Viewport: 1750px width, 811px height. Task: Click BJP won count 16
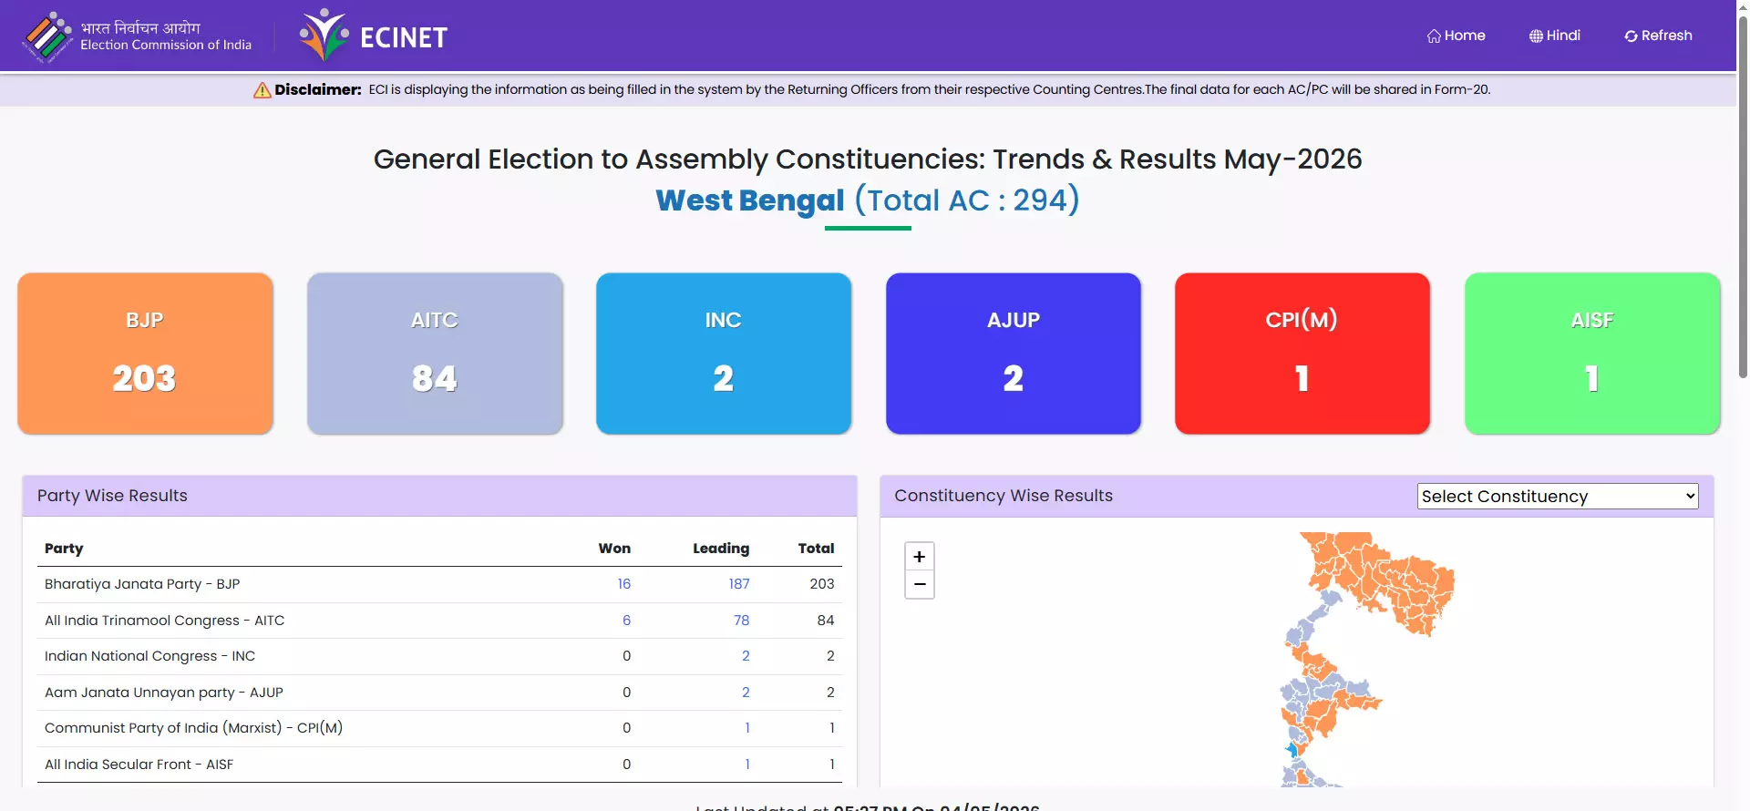click(x=623, y=584)
